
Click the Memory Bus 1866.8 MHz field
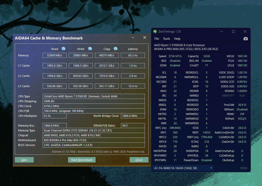click(x=55, y=126)
